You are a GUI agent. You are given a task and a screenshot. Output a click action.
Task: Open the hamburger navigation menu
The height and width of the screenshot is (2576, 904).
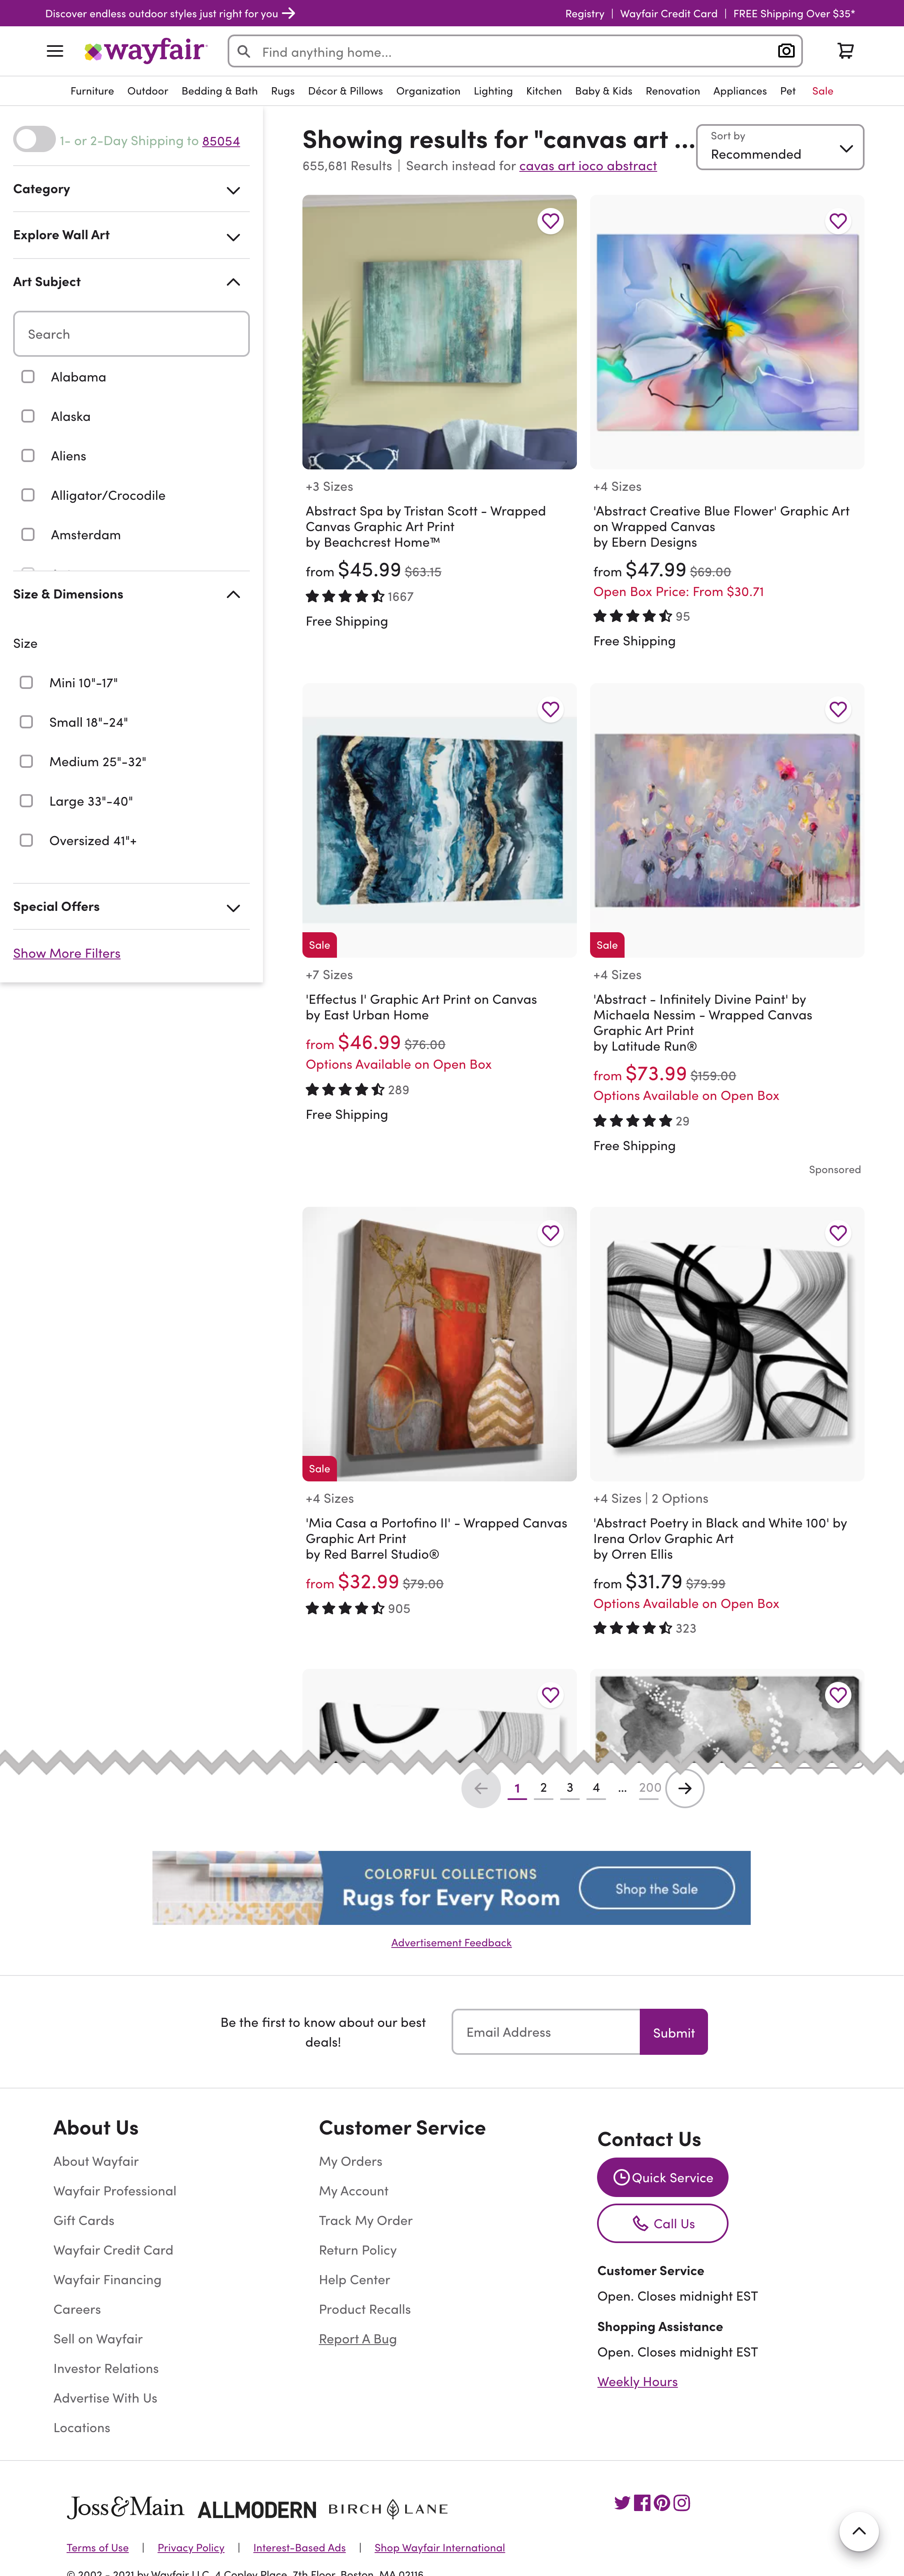pyautogui.click(x=54, y=51)
